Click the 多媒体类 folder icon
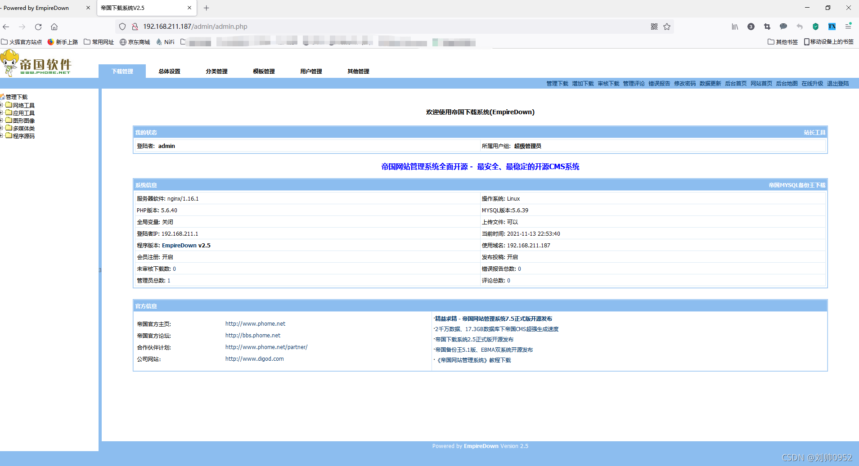 [x=9, y=128]
